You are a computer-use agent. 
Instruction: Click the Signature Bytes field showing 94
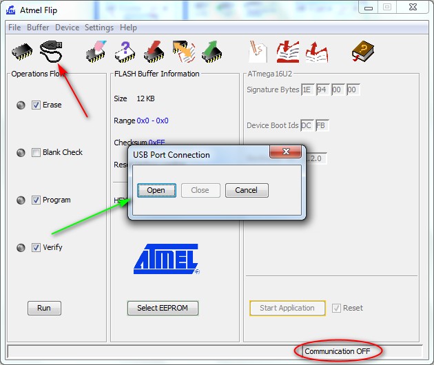click(x=322, y=90)
